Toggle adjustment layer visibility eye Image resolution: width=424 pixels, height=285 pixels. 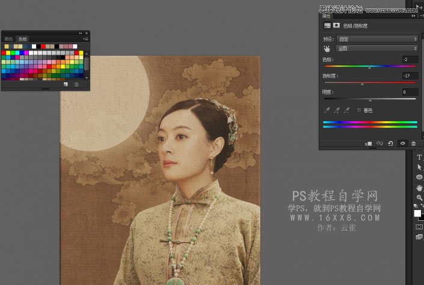click(x=402, y=143)
